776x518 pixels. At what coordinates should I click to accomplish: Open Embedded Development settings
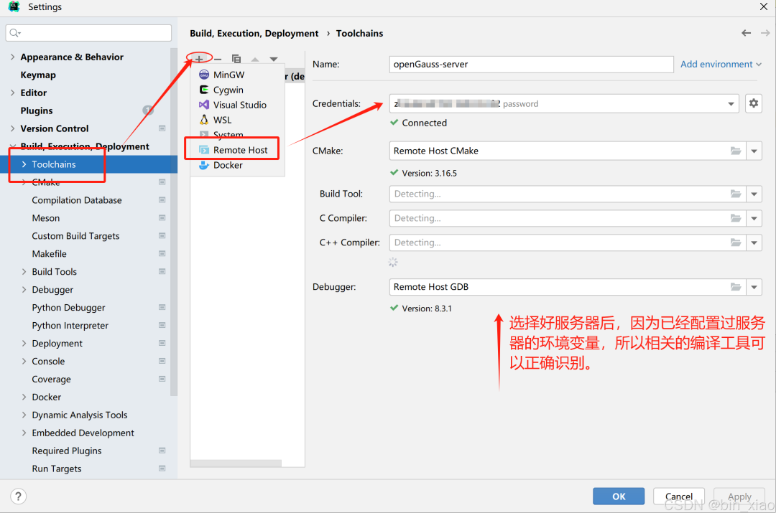pyautogui.click(x=83, y=433)
